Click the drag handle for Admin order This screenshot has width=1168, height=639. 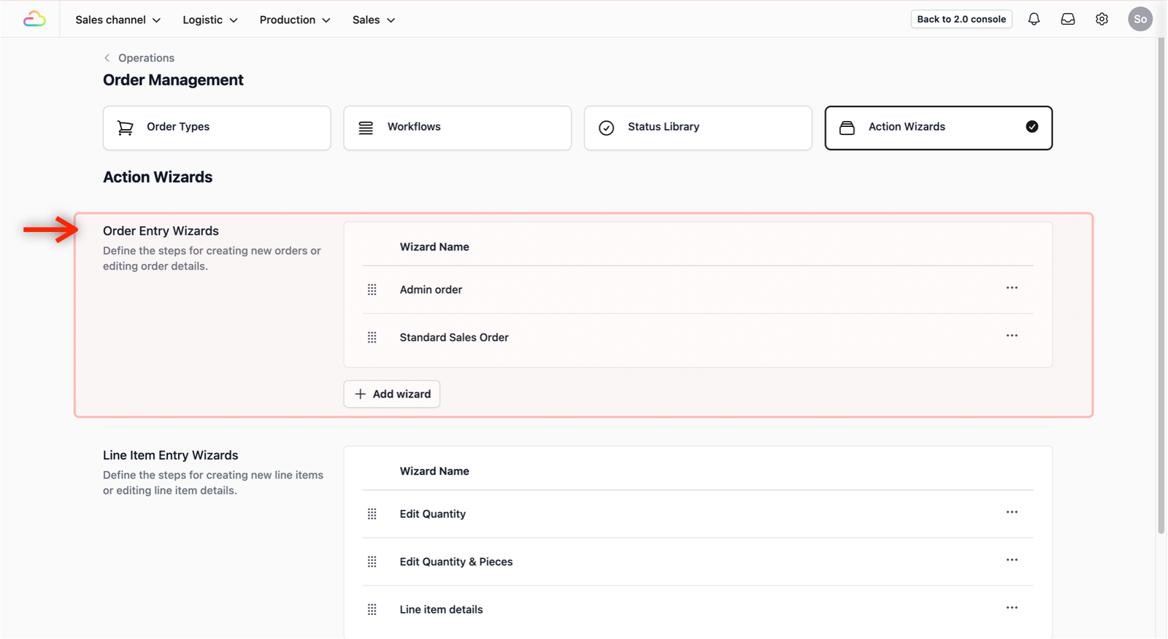click(x=372, y=290)
